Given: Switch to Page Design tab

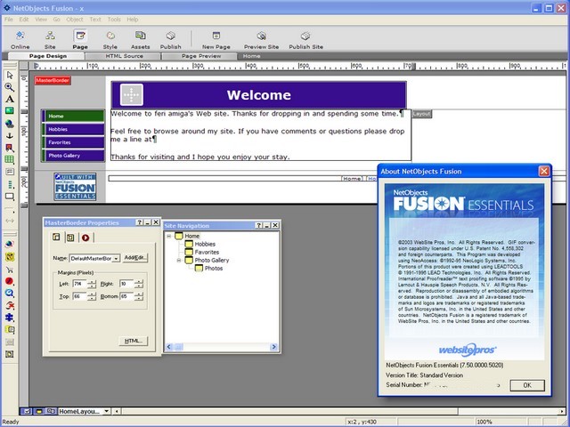Looking at the screenshot, I should point(47,56).
